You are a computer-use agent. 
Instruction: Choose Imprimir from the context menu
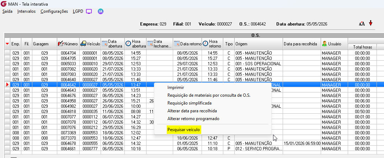(176, 88)
